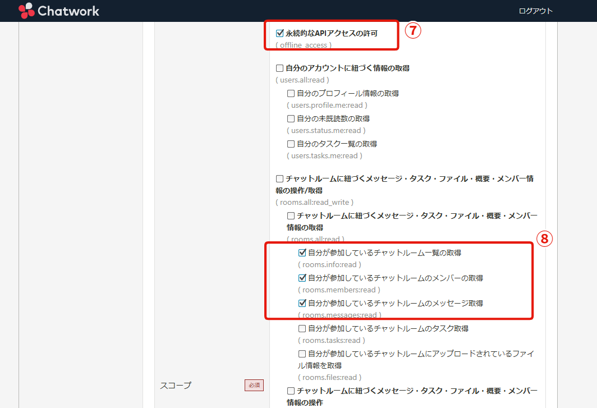Check アップロードされているファイル情報を取得 checkbox

[x=302, y=354]
